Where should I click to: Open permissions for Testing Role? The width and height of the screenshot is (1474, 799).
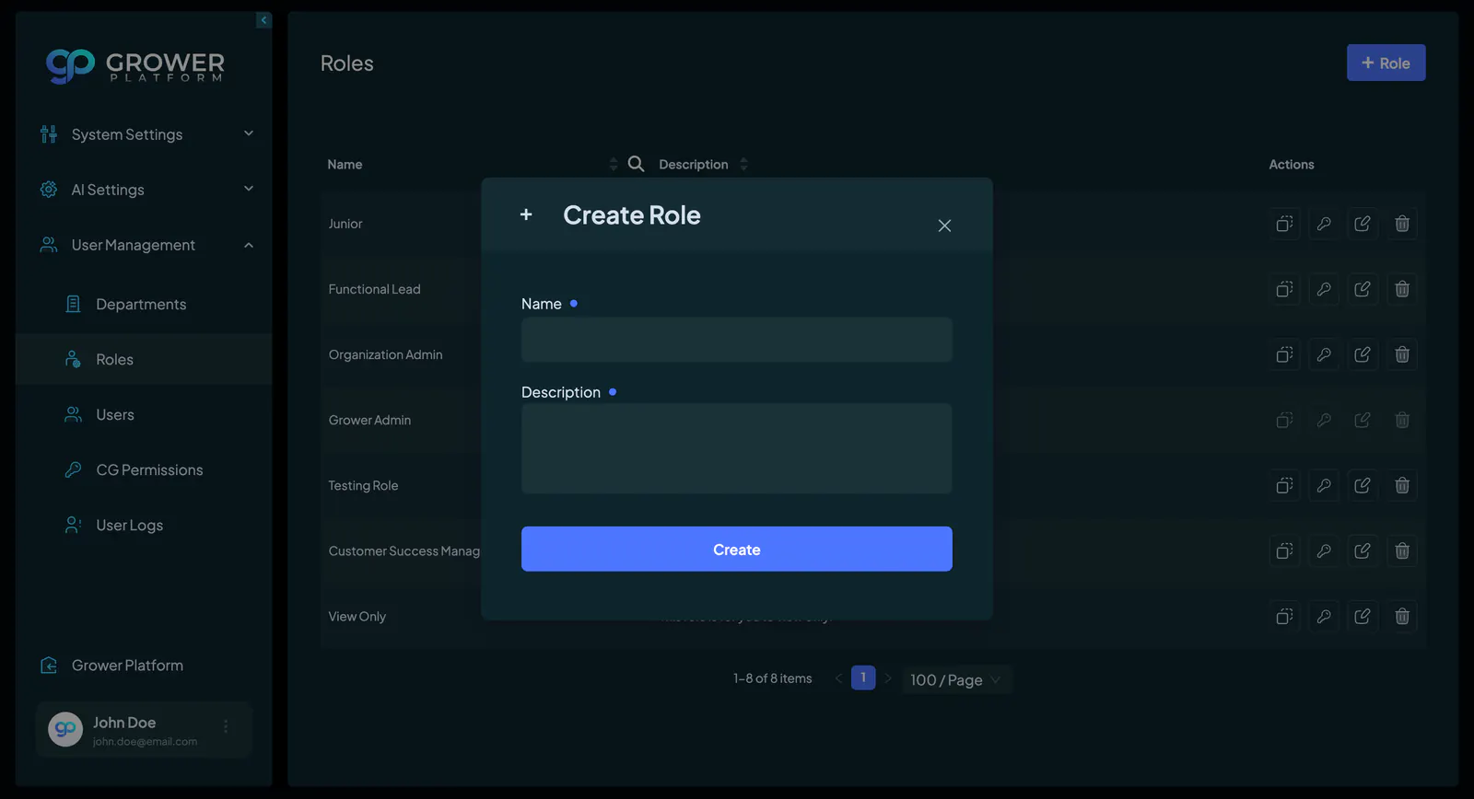(x=1324, y=485)
